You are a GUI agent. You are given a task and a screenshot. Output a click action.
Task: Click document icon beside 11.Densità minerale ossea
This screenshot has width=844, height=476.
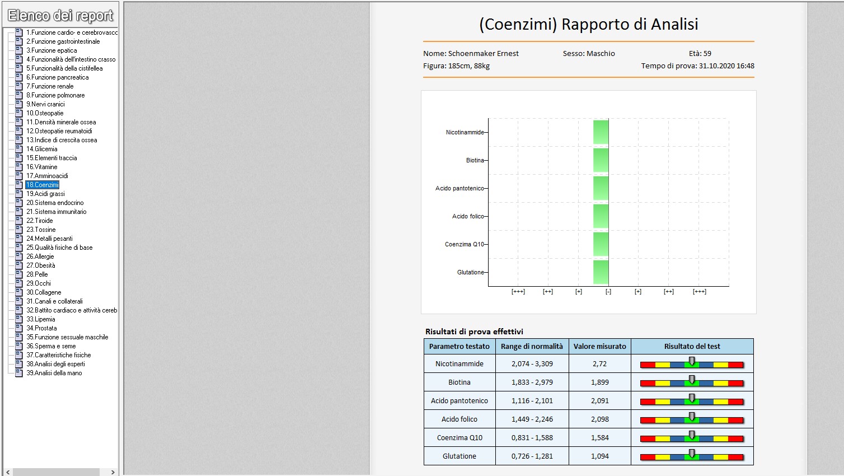pos(19,122)
